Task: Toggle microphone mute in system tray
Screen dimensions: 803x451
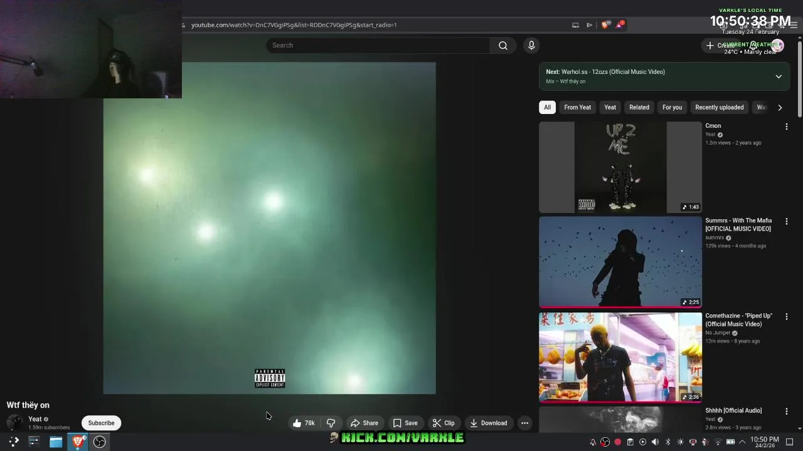Action: tap(705, 442)
